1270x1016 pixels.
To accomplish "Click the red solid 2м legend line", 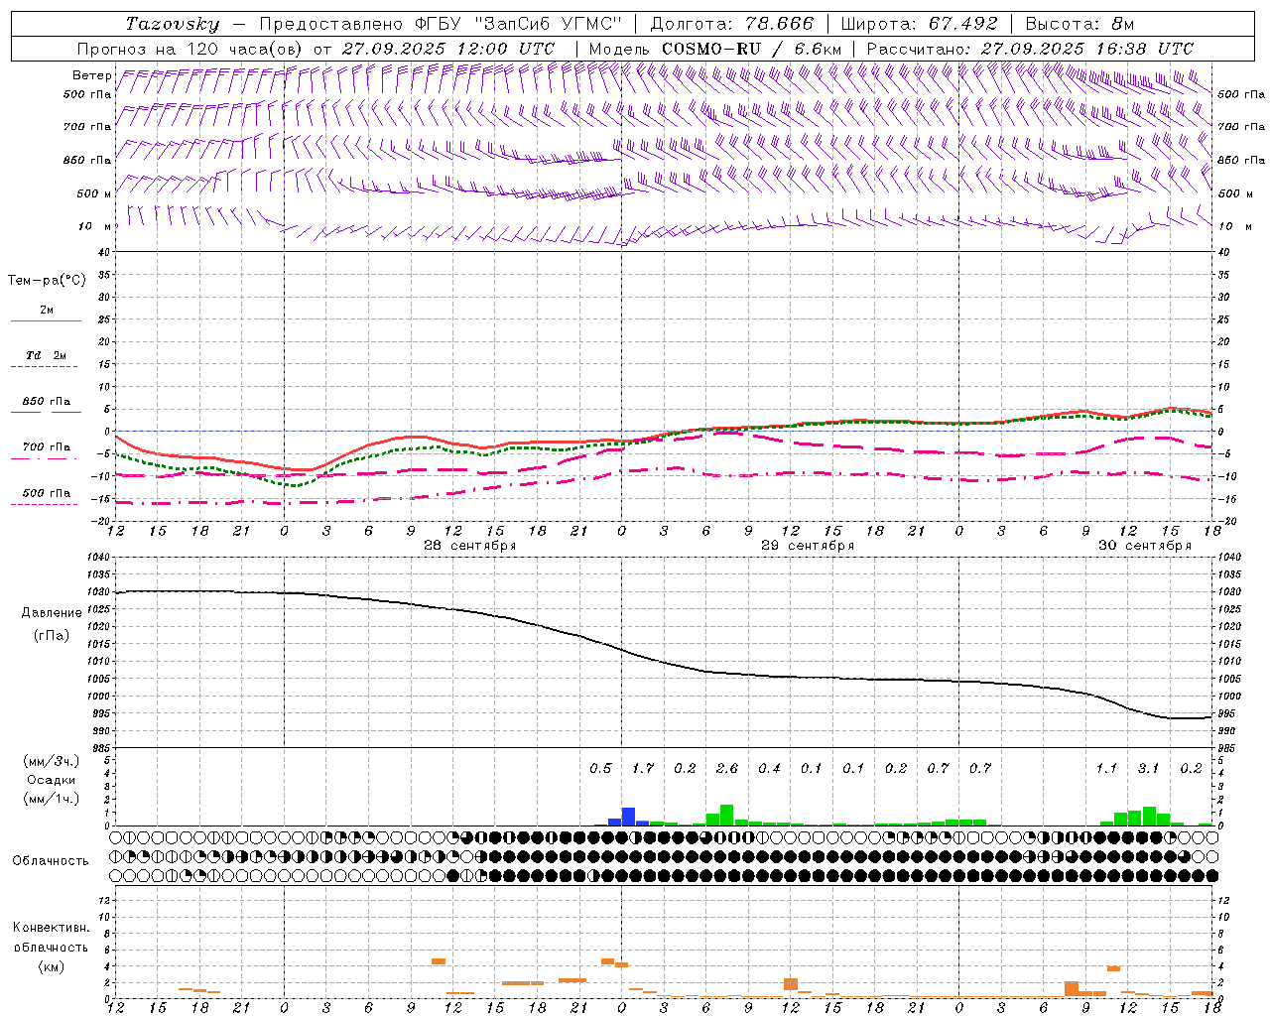I will click(x=46, y=320).
